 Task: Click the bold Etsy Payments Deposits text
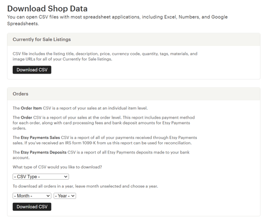coord(43,152)
